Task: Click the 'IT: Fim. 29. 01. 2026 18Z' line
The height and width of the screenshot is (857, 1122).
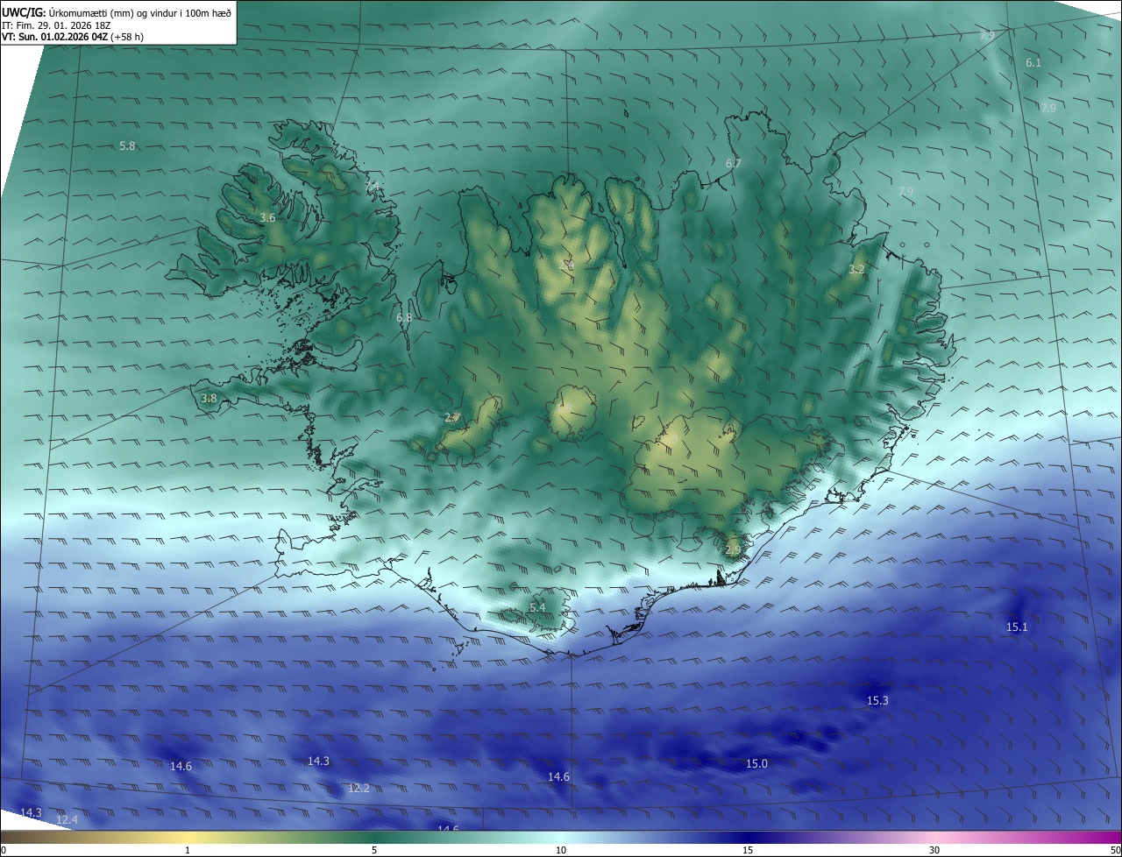Action: point(58,25)
